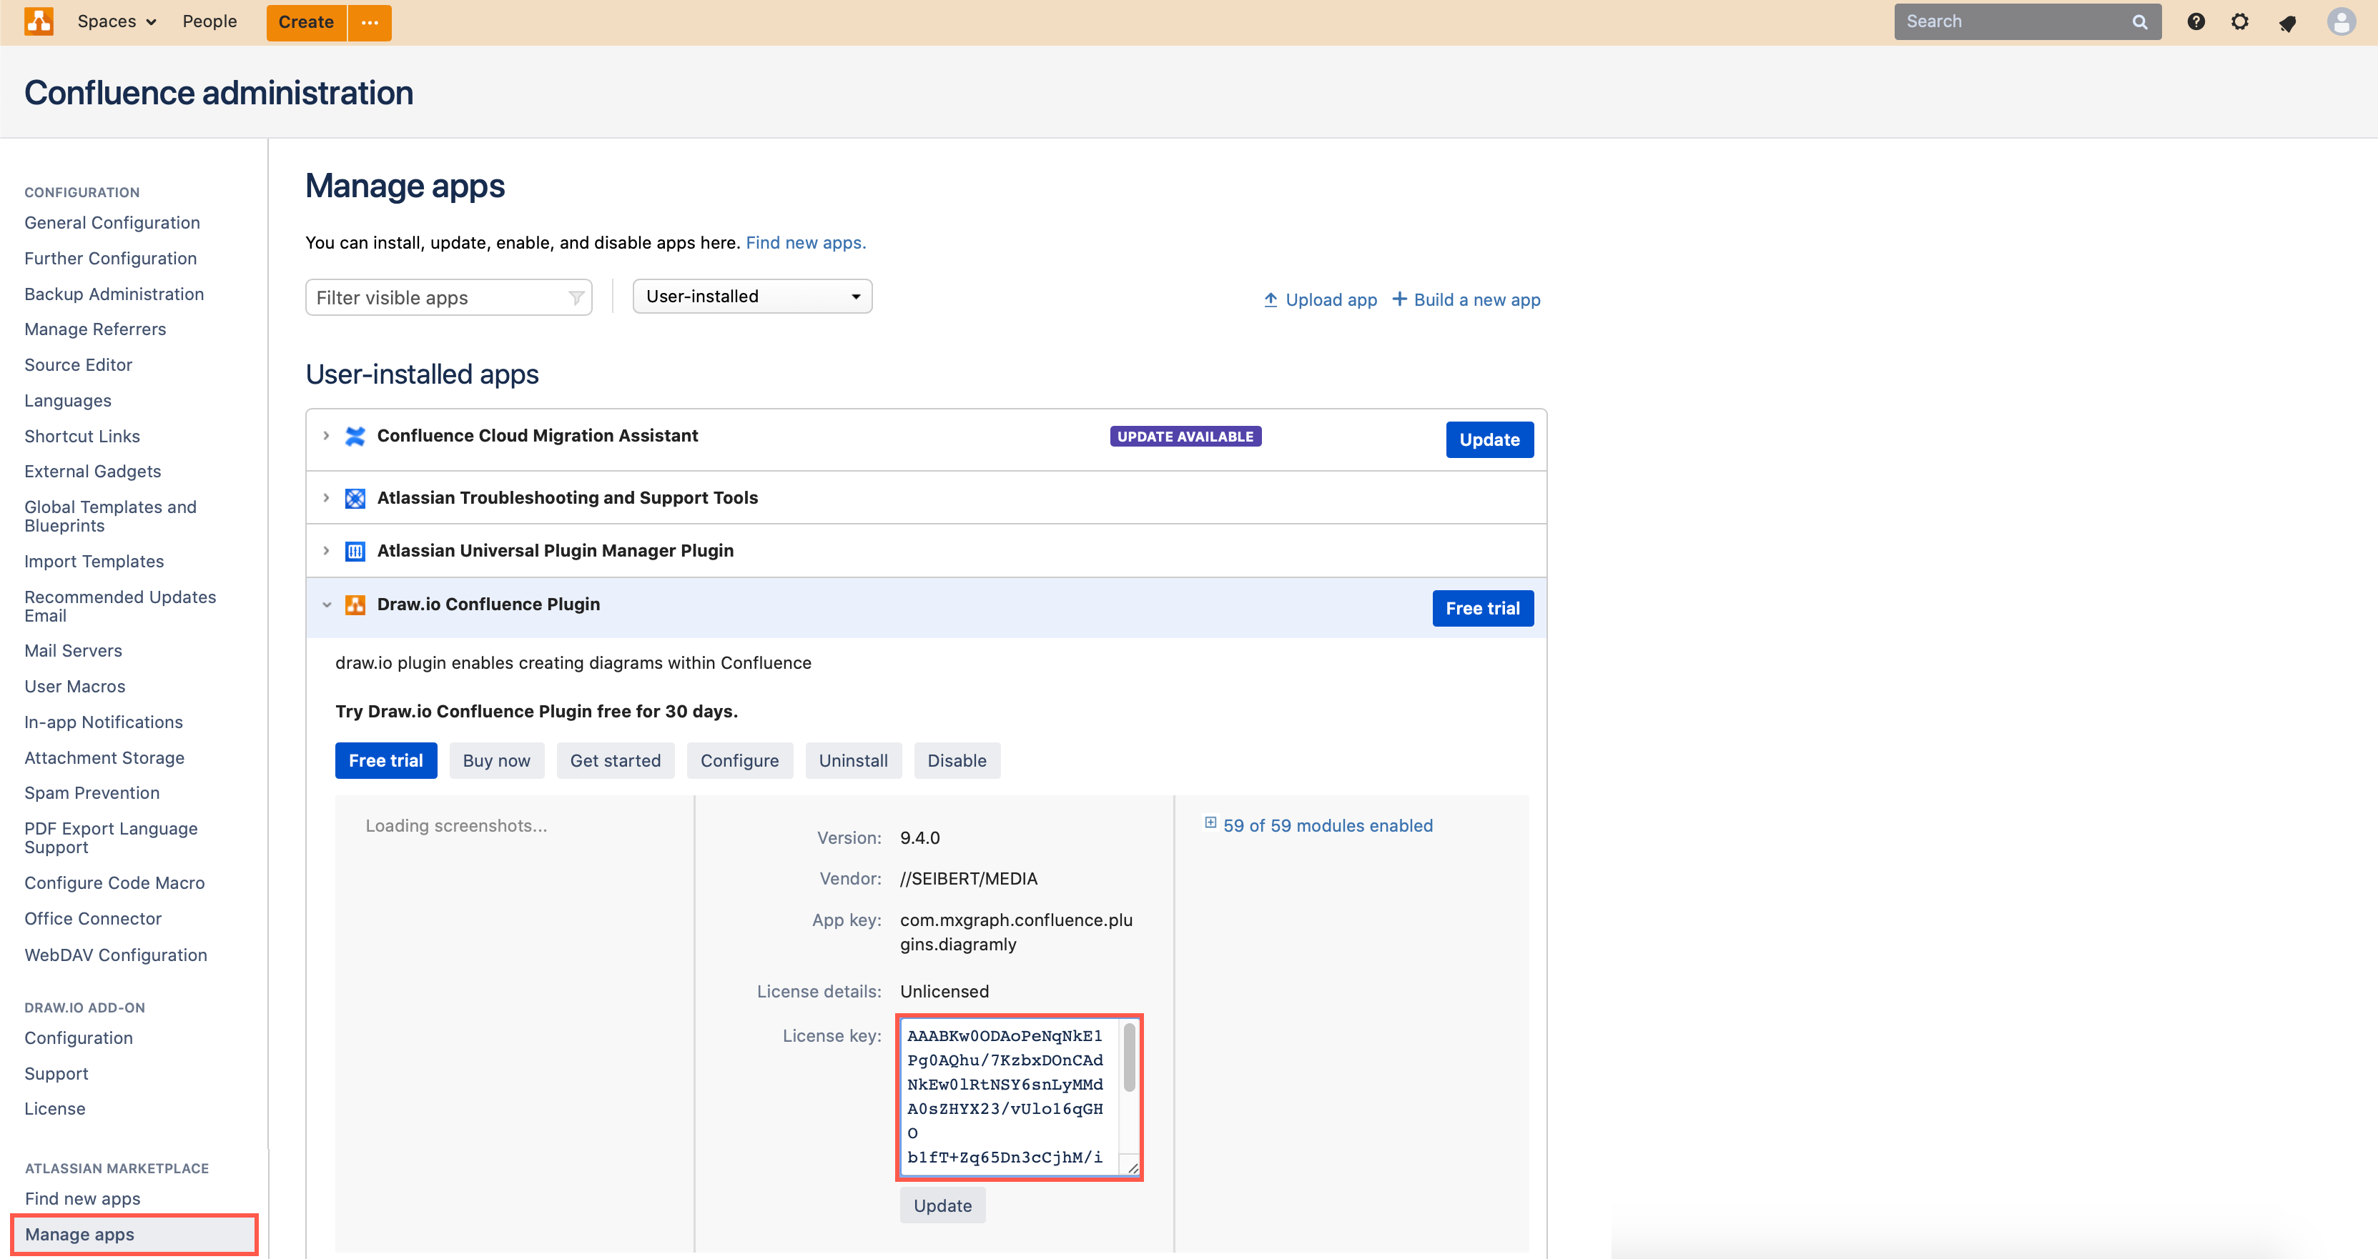Screen dimensions: 2378x1259
Task: Click Update for Confluence Cloud Migration Assistant
Action: [1489, 439]
